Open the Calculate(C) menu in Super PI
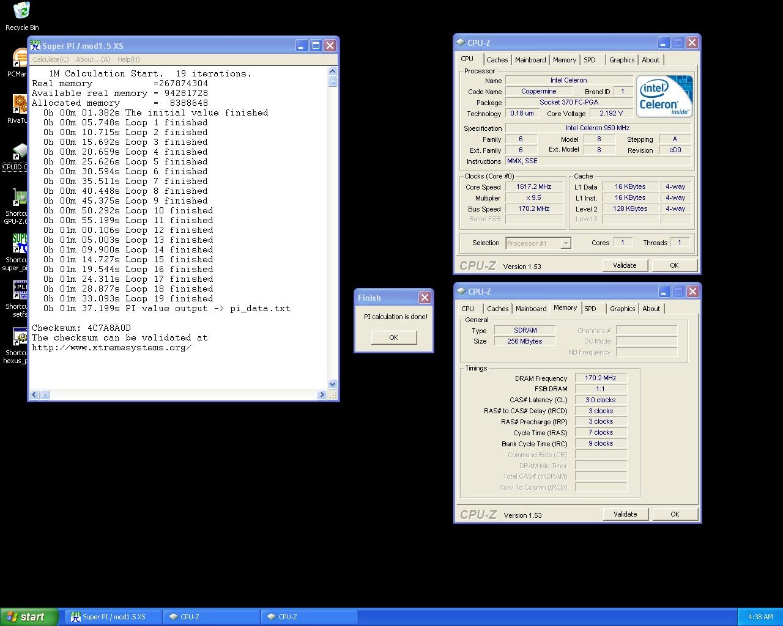Screen dimensions: 783x626 (50, 59)
